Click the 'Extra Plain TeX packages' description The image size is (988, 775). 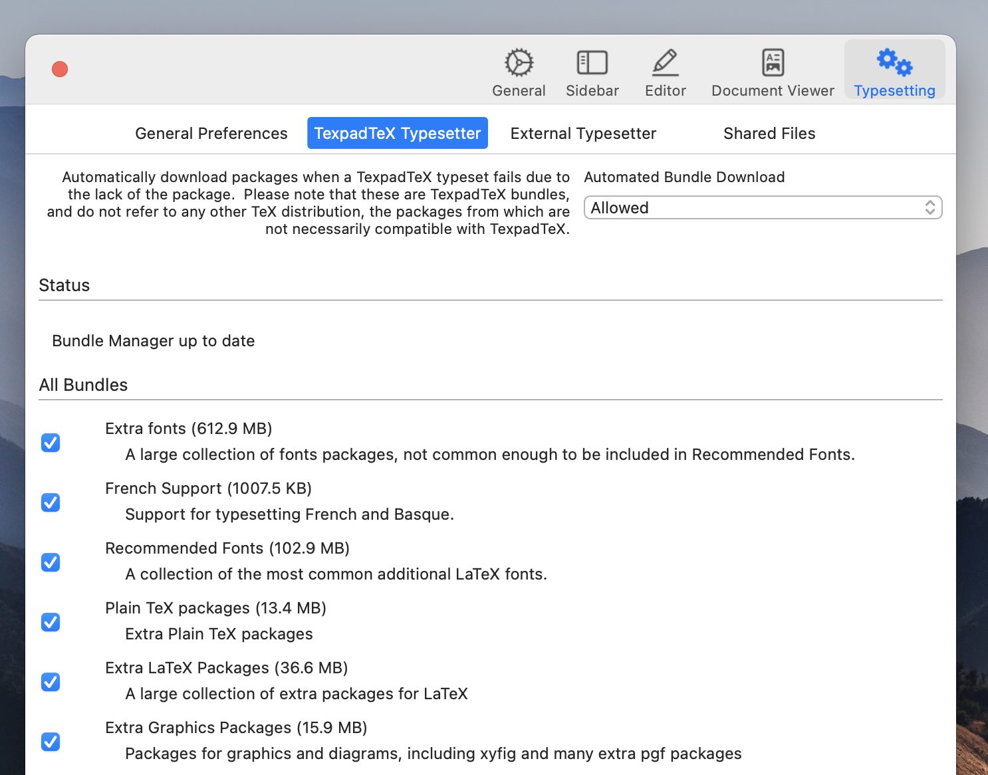click(219, 634)
